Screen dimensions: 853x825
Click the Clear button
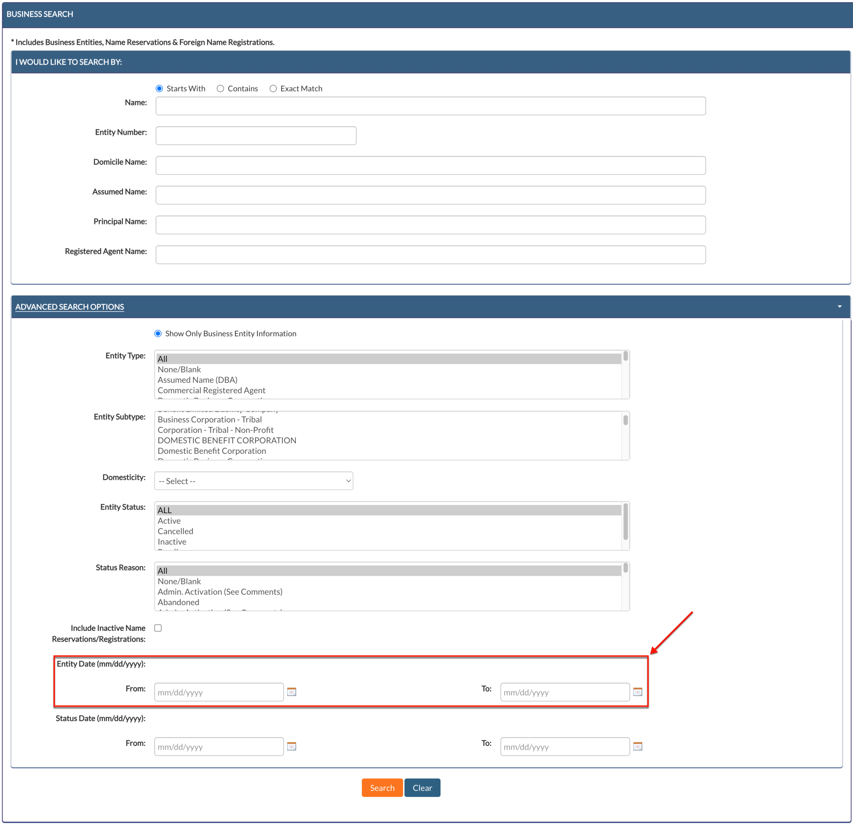tap(422, 788)
